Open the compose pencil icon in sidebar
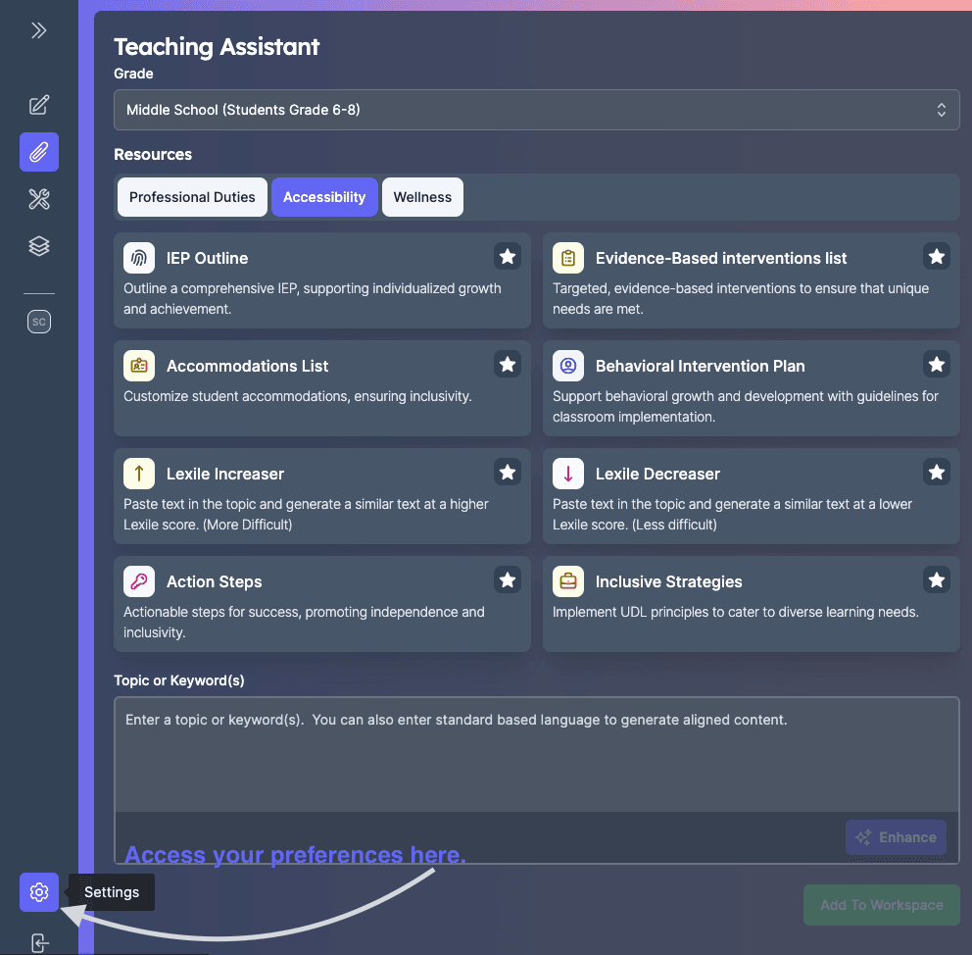This screenshot has height=955, width=972. click(x=39, y=105)
